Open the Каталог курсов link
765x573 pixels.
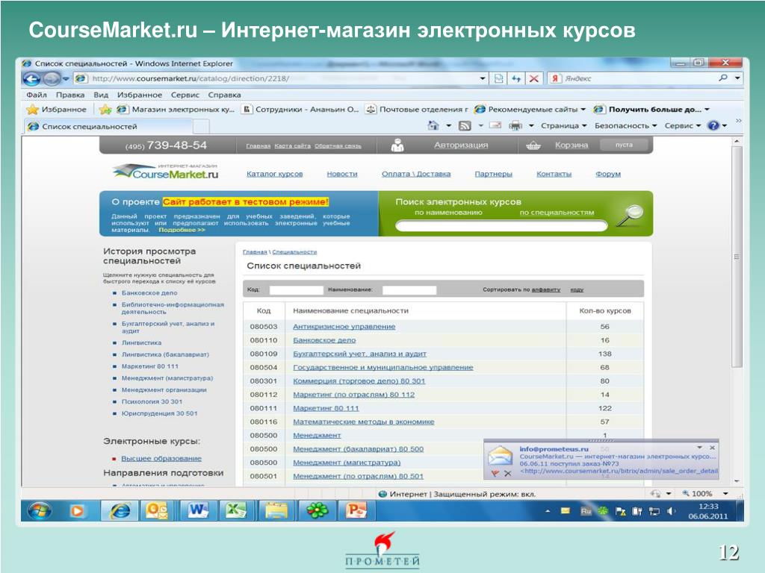click(275, 174)
